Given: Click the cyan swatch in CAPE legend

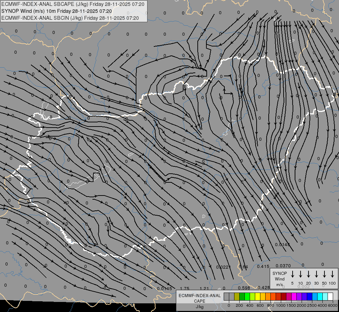Looking at the screenshot, I should point(320,297).
